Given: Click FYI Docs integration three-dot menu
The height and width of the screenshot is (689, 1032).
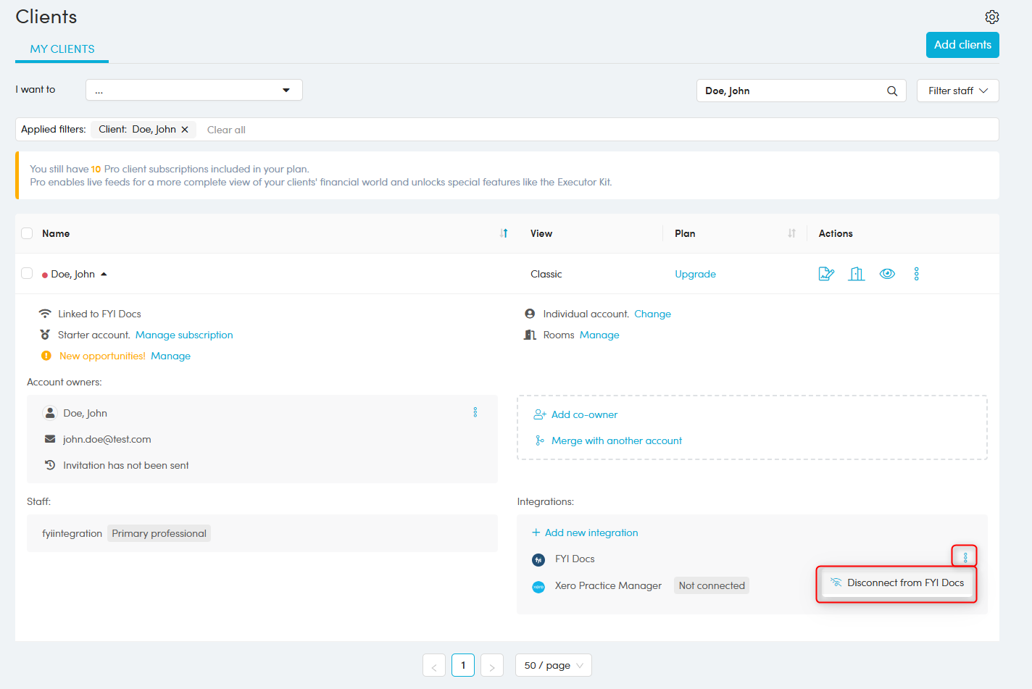Looking at the screenshot, I should [965, 556].
